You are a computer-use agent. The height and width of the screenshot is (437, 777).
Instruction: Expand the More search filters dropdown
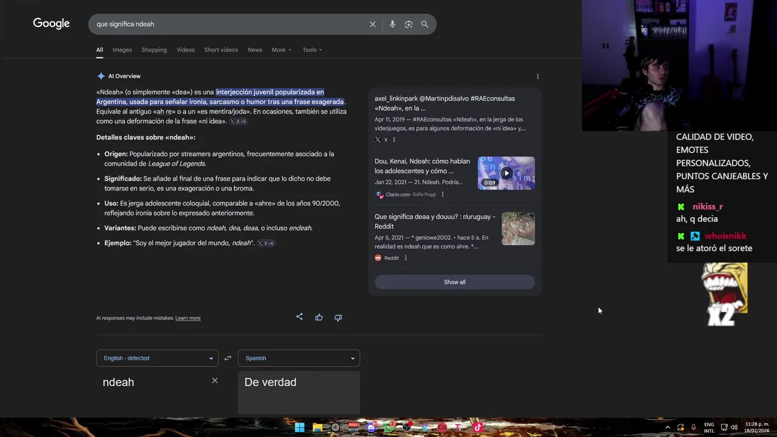(282, 50)
